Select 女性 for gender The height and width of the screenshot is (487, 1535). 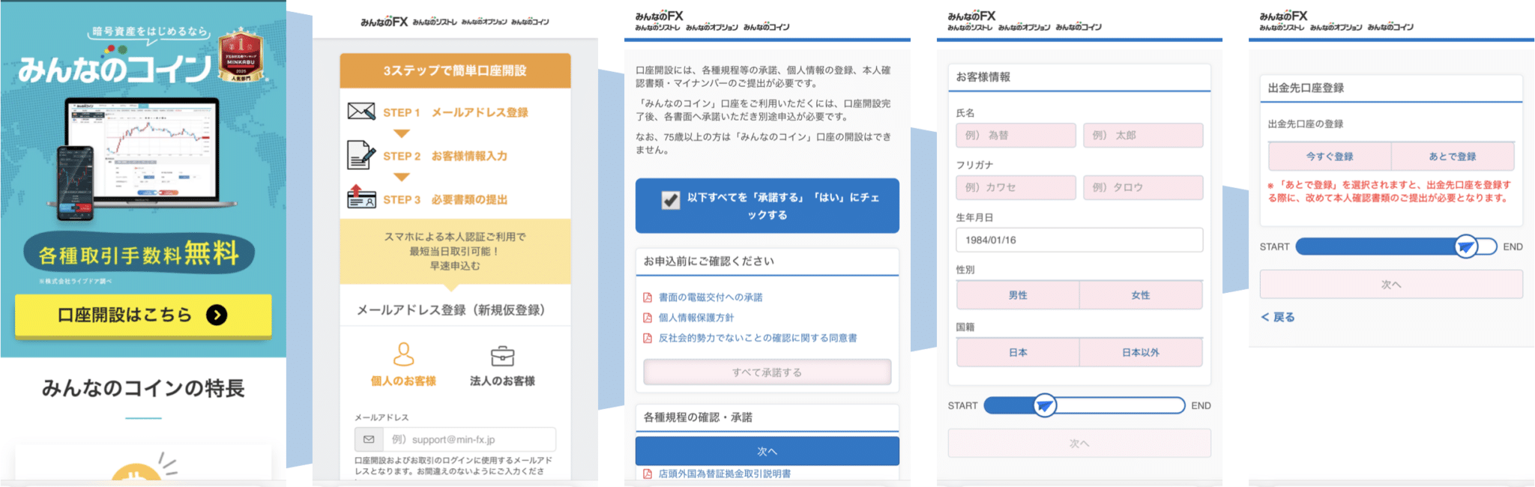(x=1141, y=295)
